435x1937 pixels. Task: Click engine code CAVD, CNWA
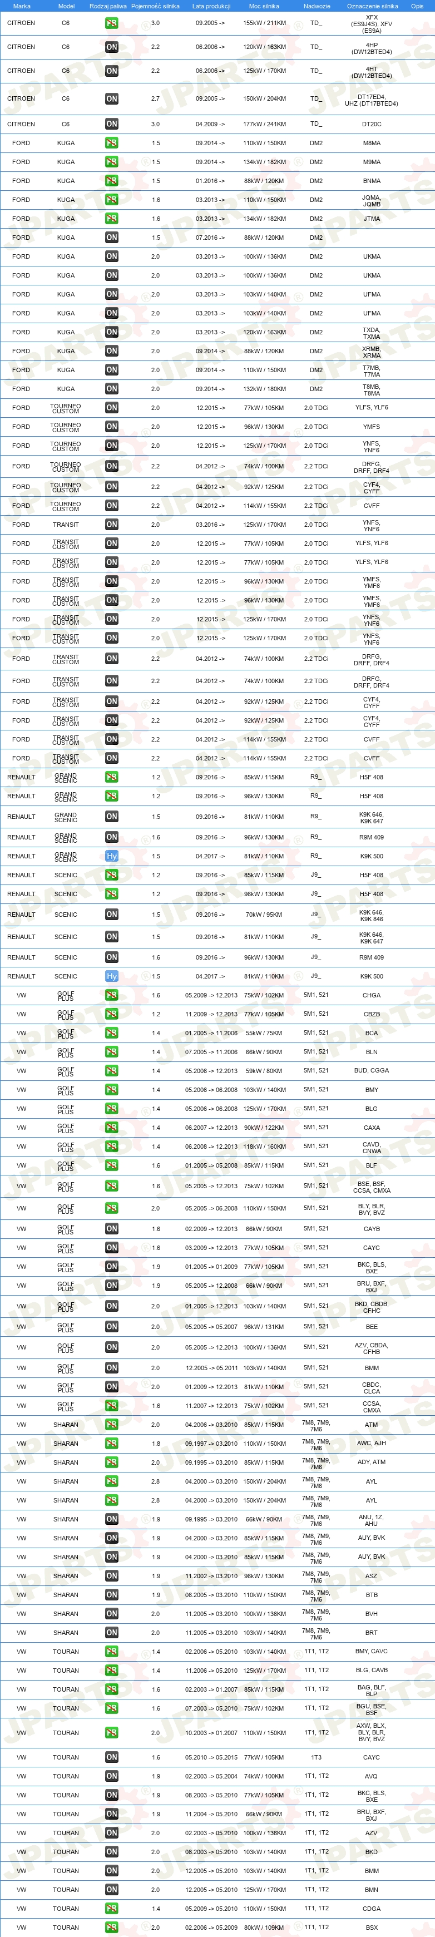[371, 1148]
